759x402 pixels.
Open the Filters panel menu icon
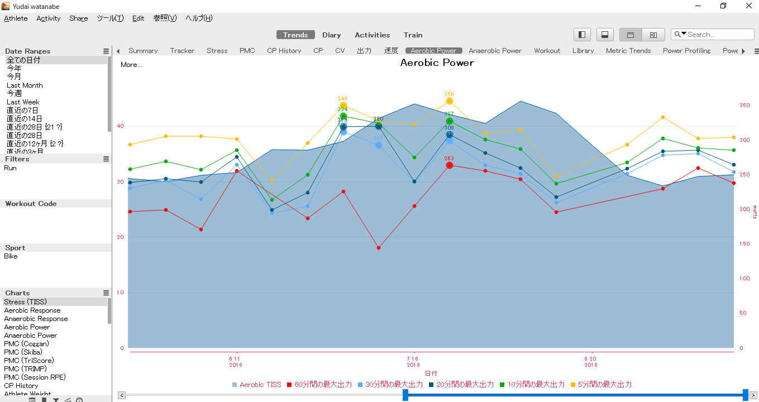click(x=106, y=159)
